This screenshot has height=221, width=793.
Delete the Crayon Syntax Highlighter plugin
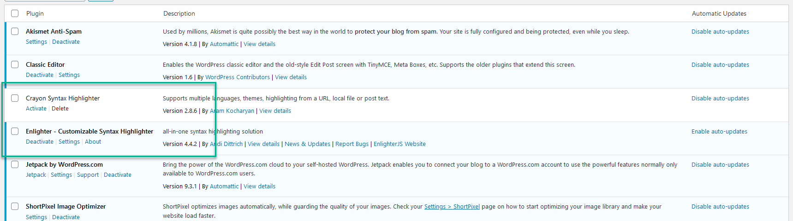[60, 109]
